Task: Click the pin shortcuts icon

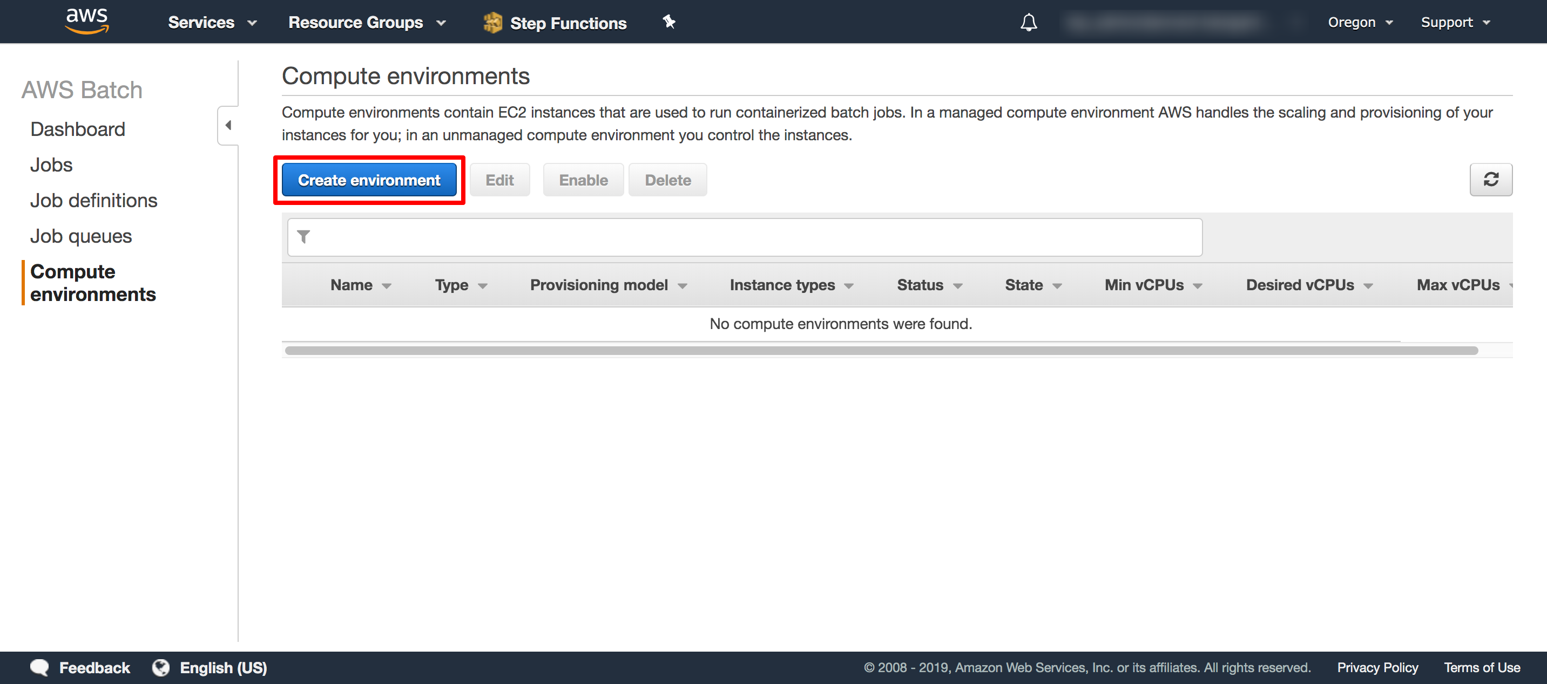Action: click(x=669, y=22)
